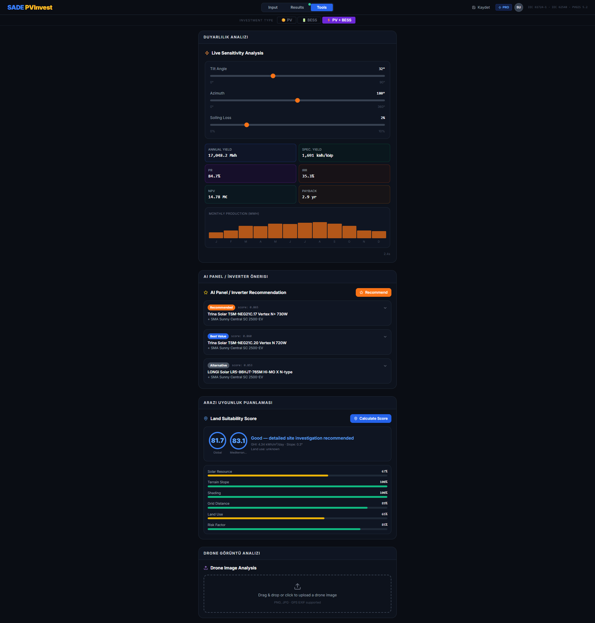Click the lightning icon beside Live Sensitivity Analysis
The image size is (595, 623).
pos(207,53)
